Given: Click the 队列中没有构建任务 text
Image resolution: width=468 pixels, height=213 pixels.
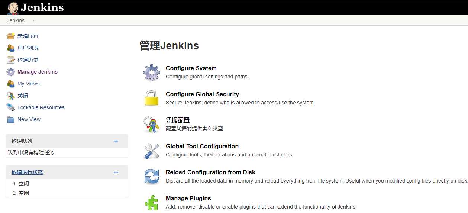Looking at the screenshot, I should [x=31, y=152].
